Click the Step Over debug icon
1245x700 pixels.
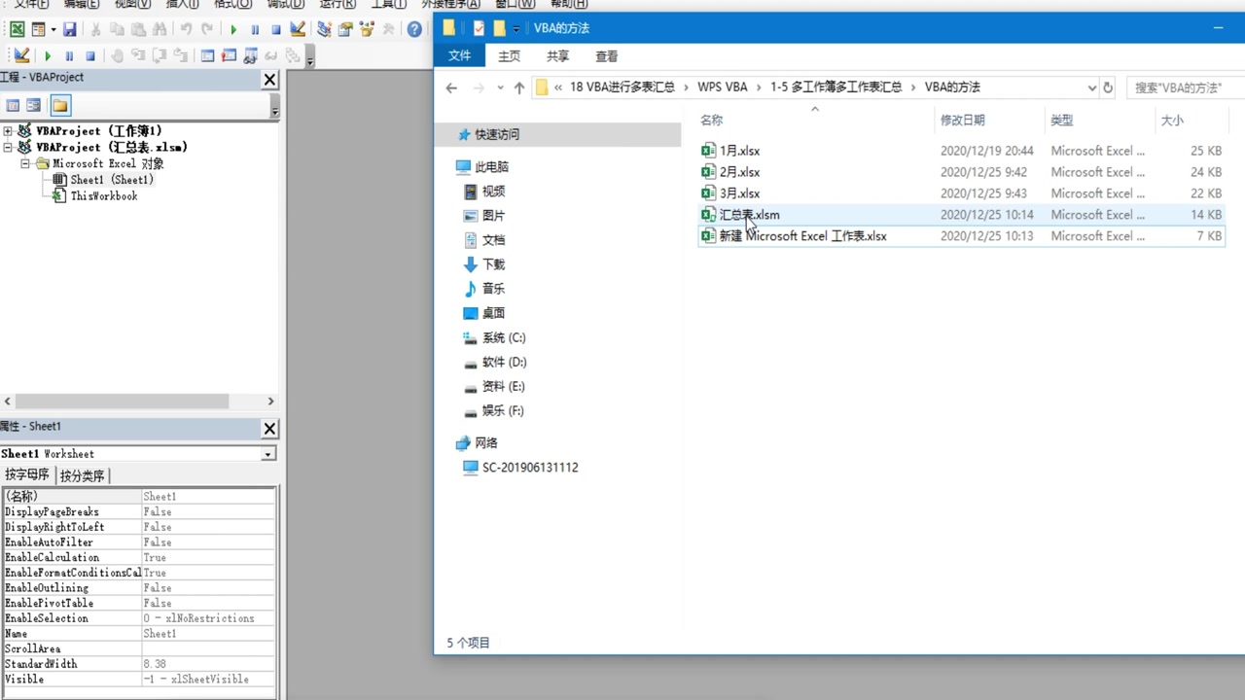[160, 56]
